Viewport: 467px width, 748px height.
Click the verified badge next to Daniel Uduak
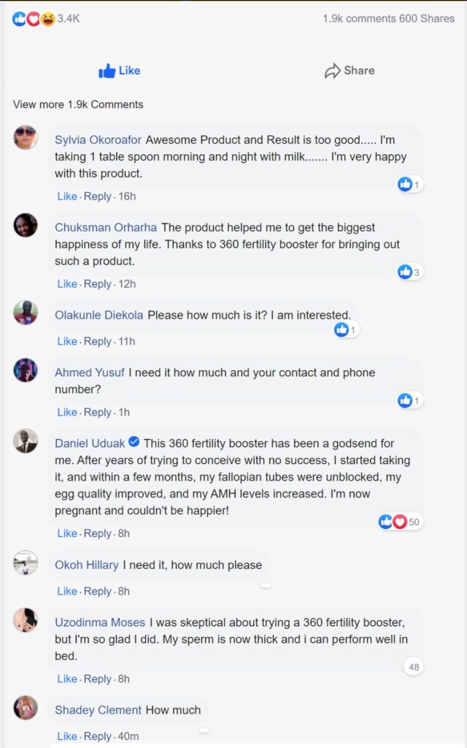coord(134,442)
